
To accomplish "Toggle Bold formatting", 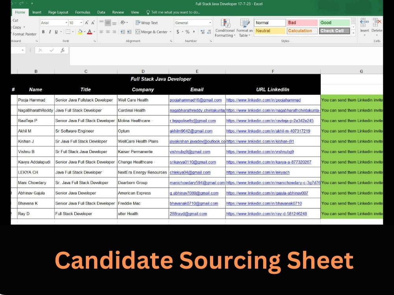I will pyautogui.click(x=43, y=32).
